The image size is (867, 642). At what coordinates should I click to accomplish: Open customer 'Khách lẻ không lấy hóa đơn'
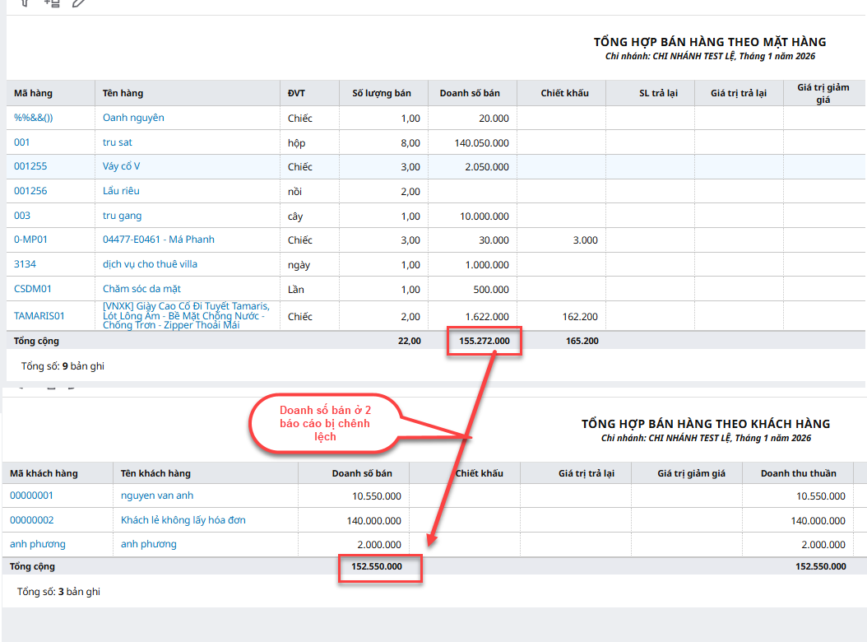click(x=183, y=520)
